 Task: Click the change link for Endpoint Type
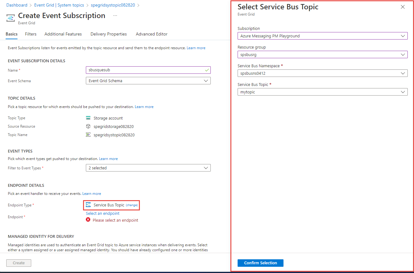(131, 205)
